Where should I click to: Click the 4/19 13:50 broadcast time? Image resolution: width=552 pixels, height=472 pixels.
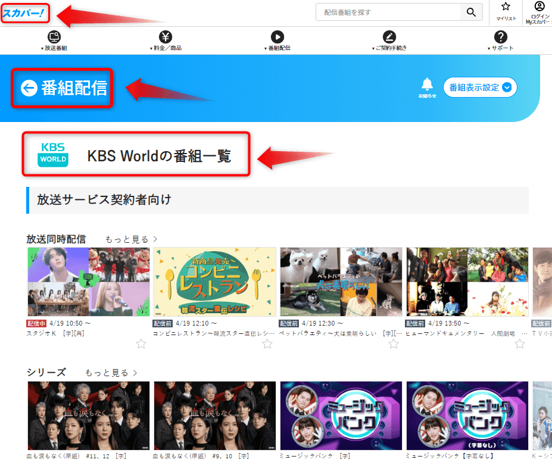448,323
